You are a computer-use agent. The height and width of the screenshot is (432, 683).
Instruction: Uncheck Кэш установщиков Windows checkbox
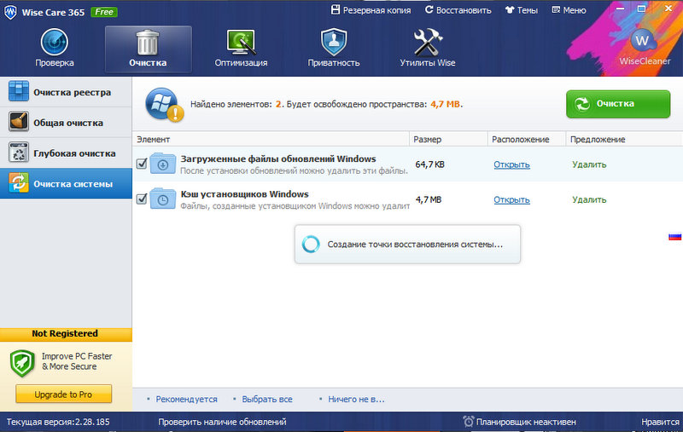pyautogui.click(x=142, y=199)
